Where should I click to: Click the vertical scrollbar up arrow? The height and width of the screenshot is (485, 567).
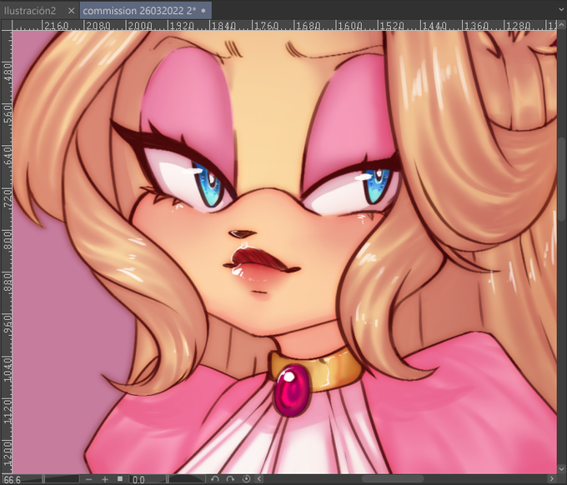click(x=561, y=25)
